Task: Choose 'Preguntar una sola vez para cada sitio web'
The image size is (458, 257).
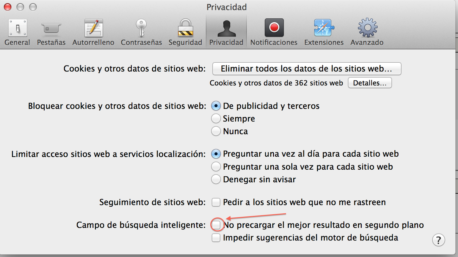Action: (216, 166)
